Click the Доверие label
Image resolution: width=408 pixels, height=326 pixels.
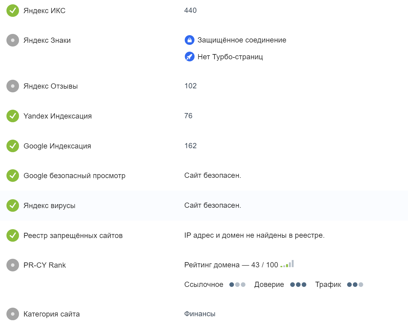tap(269, 284)
